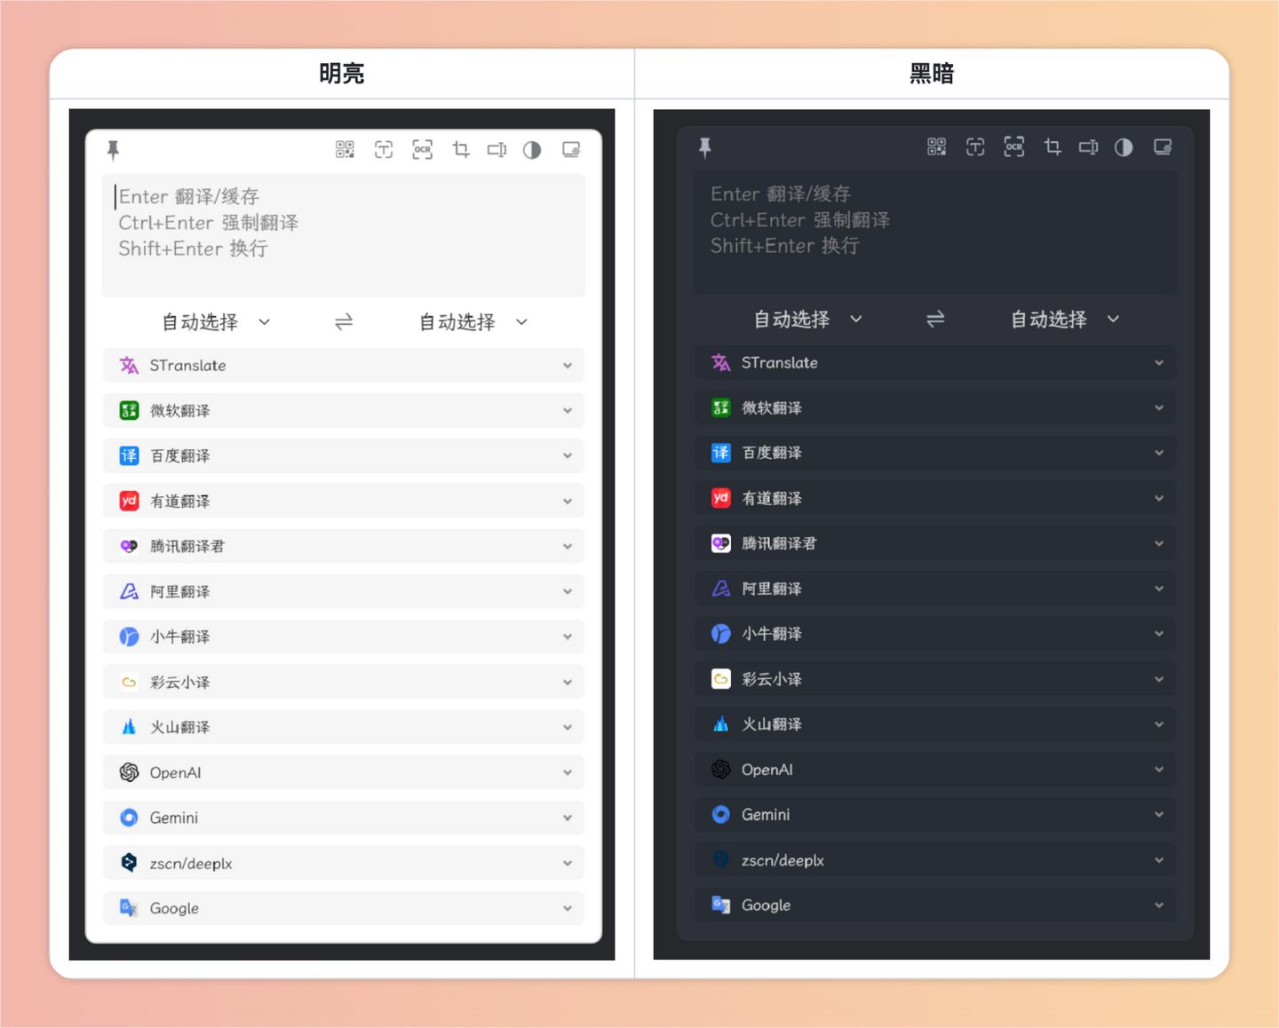The image size is (1279, 1028).
Task: Switch theme using dark window contrast toggle
Action: [x=1123, y=147]
